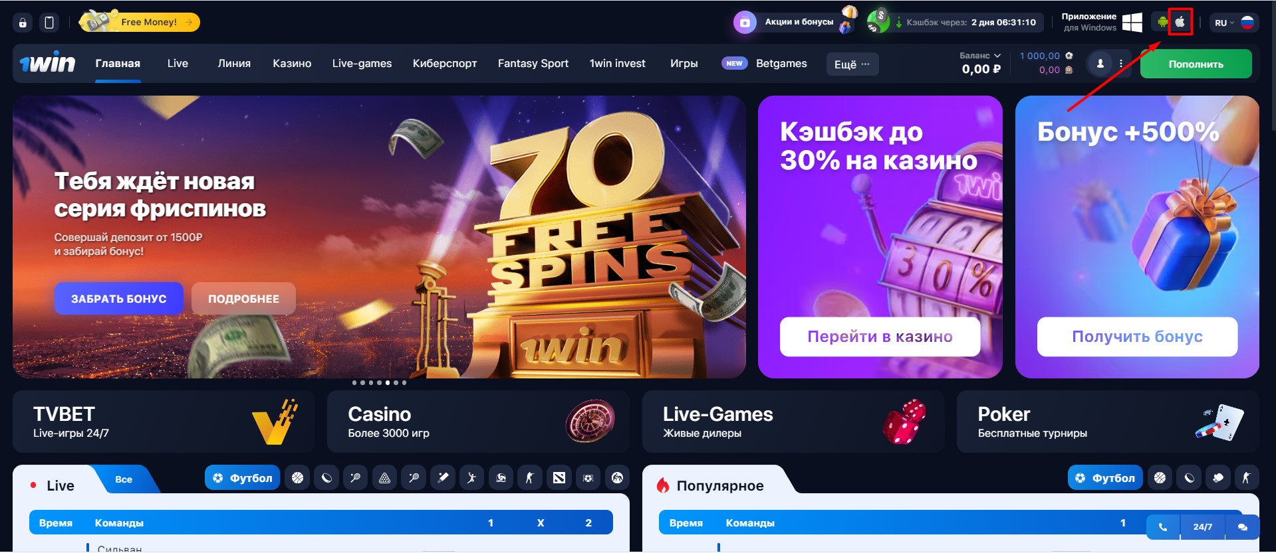Open the user profile avatar icon
Viewport: 1276px width, 553px height.
(1100, 64)
